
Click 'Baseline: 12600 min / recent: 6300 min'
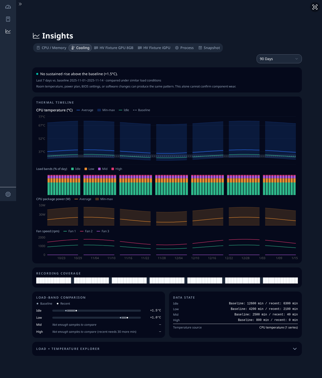[263, 303]
